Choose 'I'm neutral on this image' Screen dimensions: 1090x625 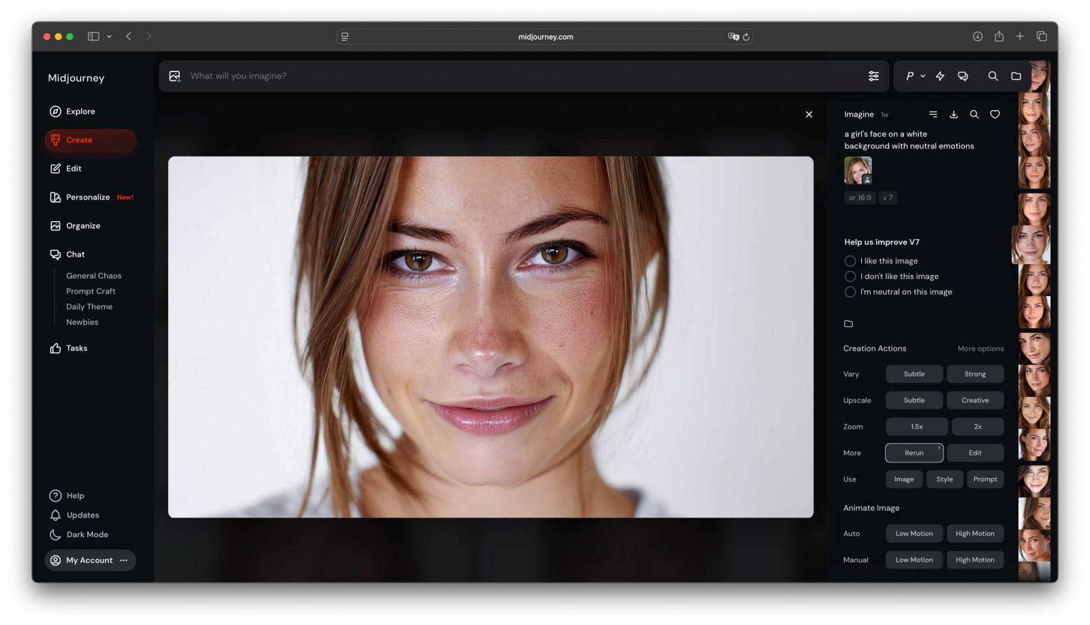pos(850,292)
